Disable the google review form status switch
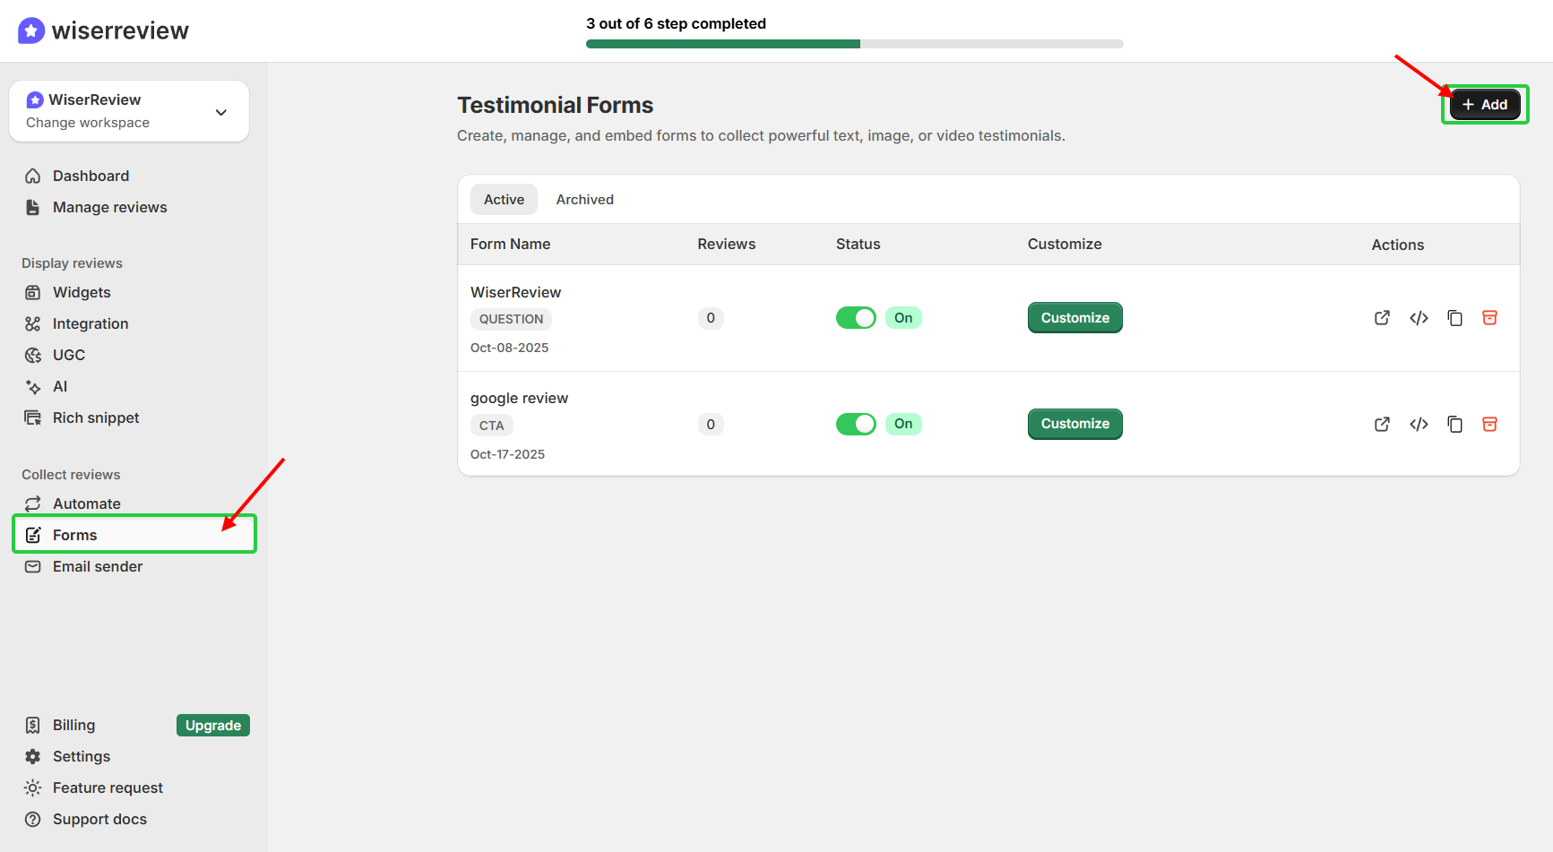The height and width of the screenshot is (852, 1553). click(856, 425)
